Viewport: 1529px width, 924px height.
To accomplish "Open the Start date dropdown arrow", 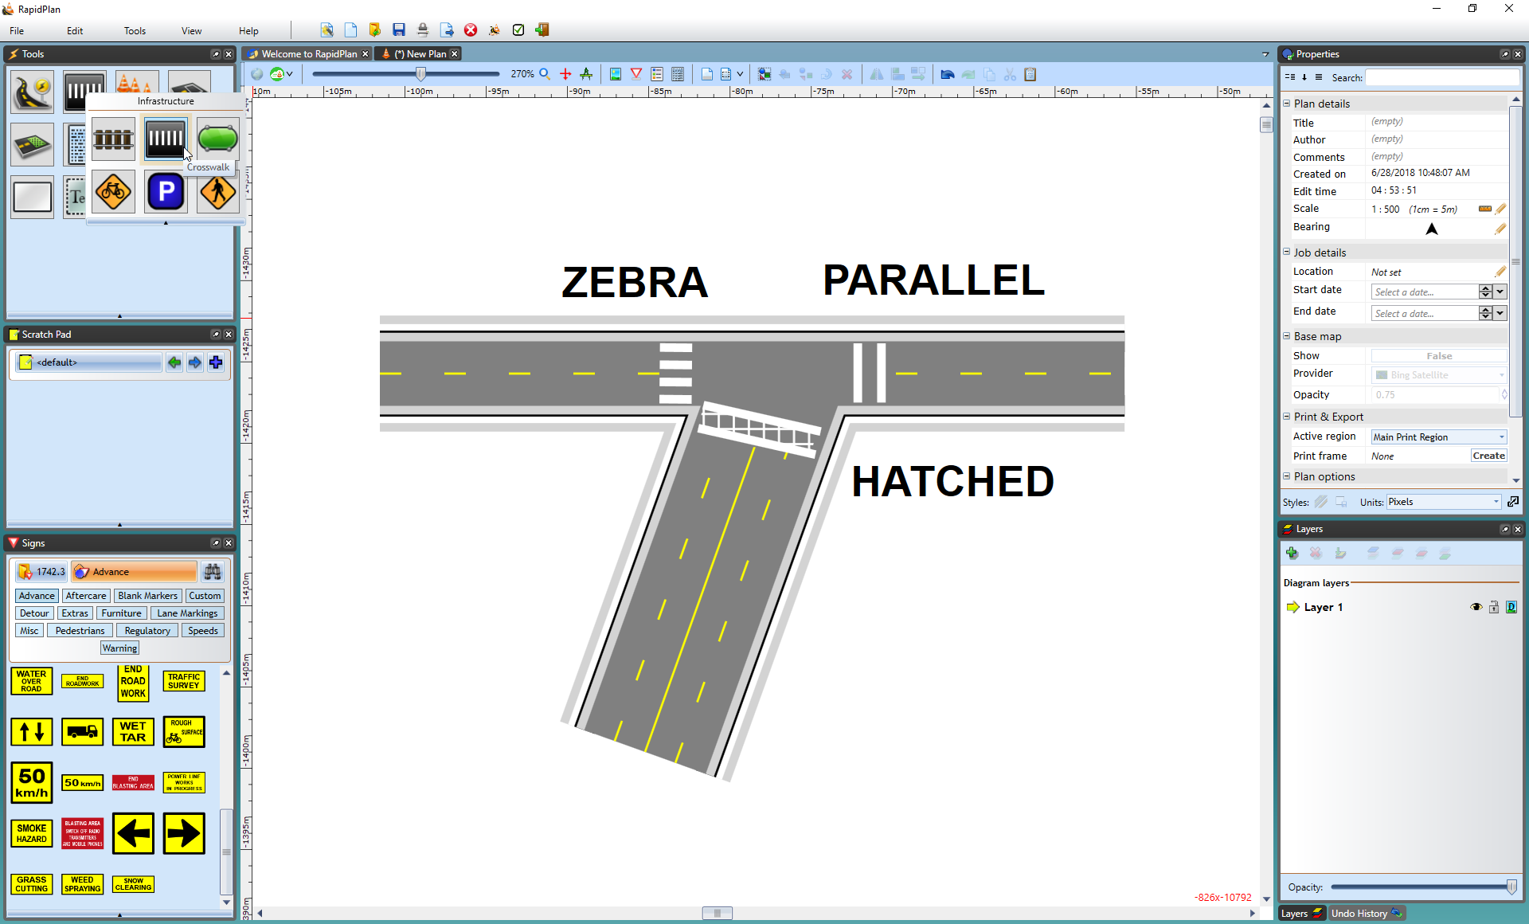I will click(1500, 292).
